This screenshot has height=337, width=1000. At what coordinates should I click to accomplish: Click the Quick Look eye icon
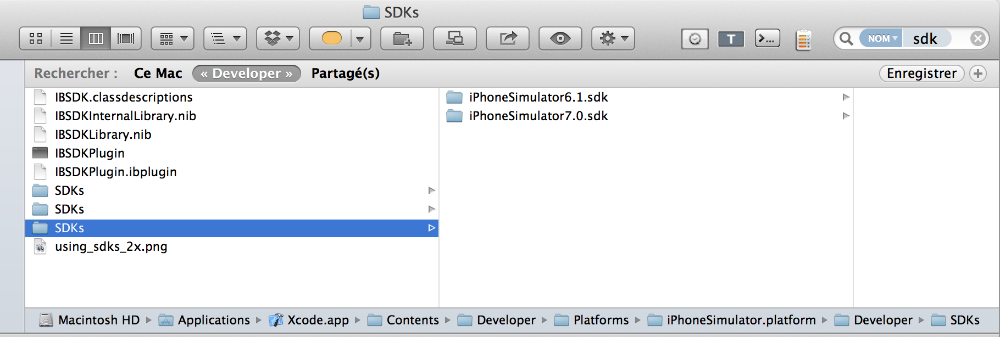pyautogui.click(x=560, y=38)
